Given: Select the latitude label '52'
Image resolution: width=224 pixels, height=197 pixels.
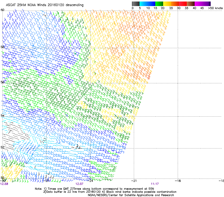Looking at the screenshot, I should pos(2,147).
